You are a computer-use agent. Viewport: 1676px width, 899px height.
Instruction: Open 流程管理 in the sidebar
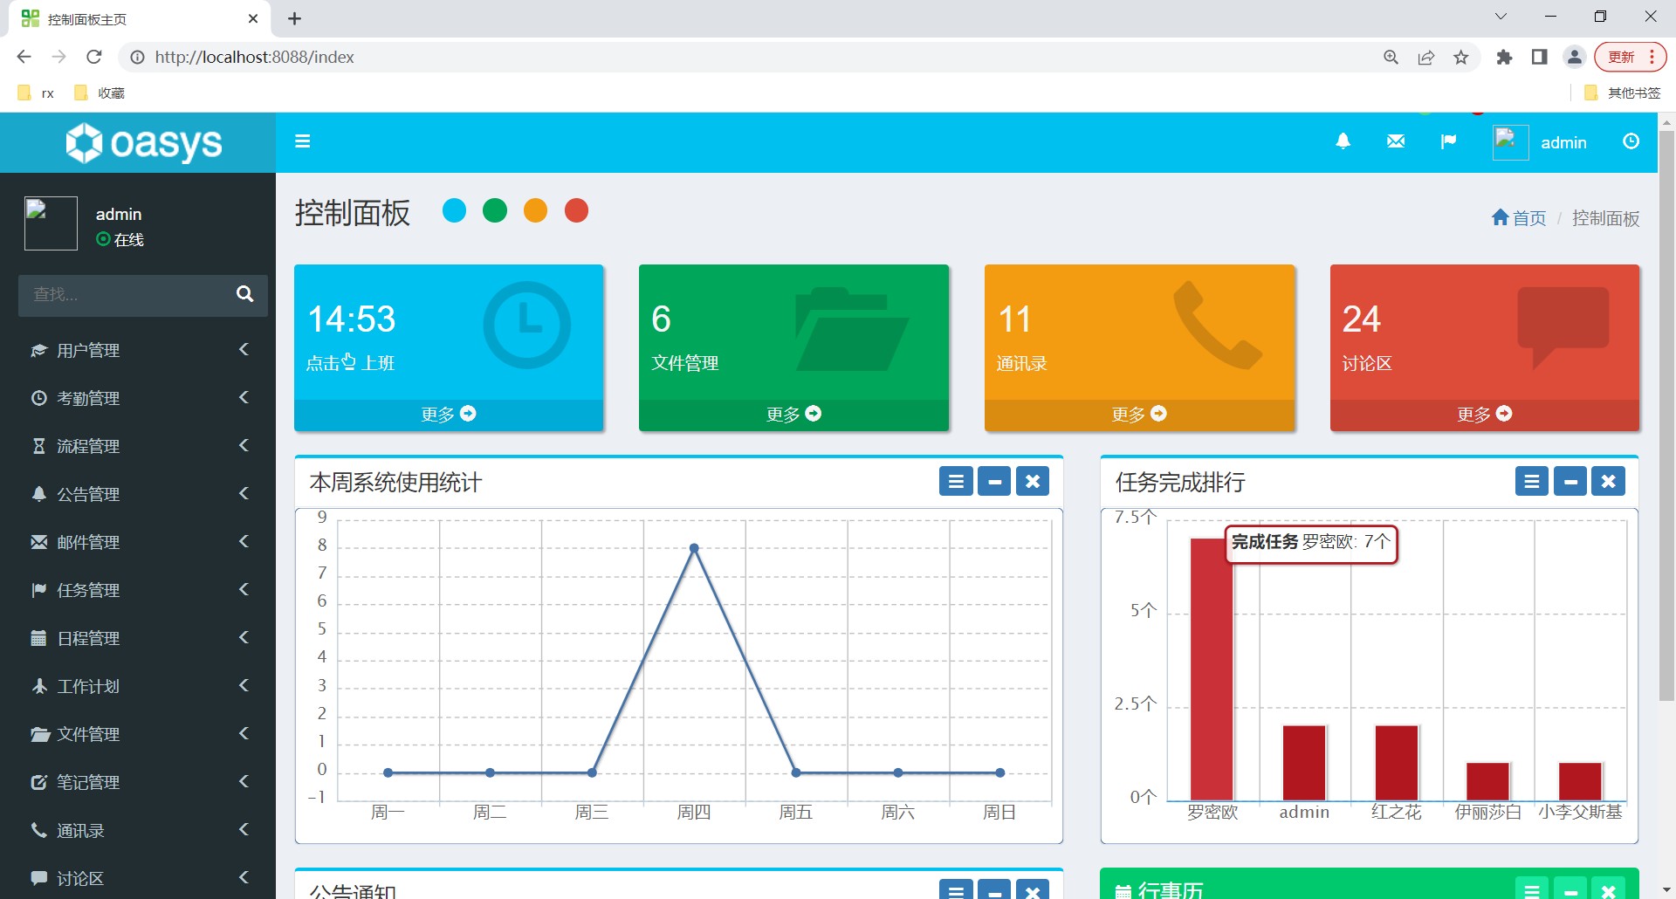(138, 446)
